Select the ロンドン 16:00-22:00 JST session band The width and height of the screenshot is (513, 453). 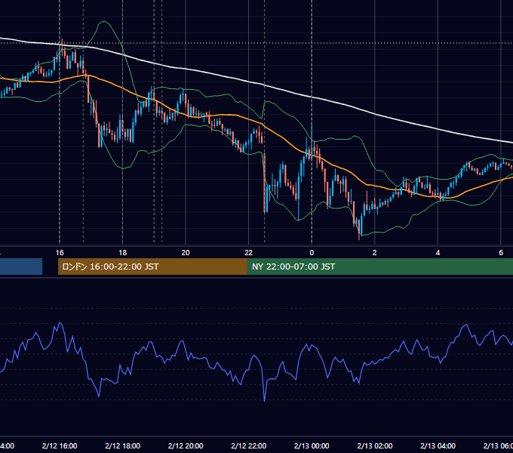click(152, 267)
